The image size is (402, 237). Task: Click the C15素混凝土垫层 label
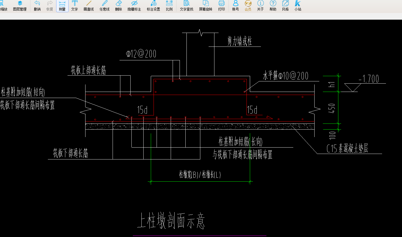[347, 149]
